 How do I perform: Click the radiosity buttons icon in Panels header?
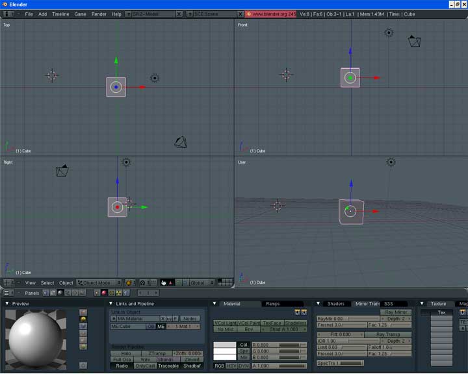point(118,293)
